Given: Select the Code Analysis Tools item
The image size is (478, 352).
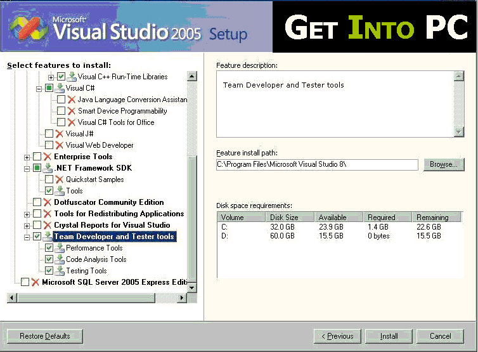Looking at the screenshot, I should [96, 259].
